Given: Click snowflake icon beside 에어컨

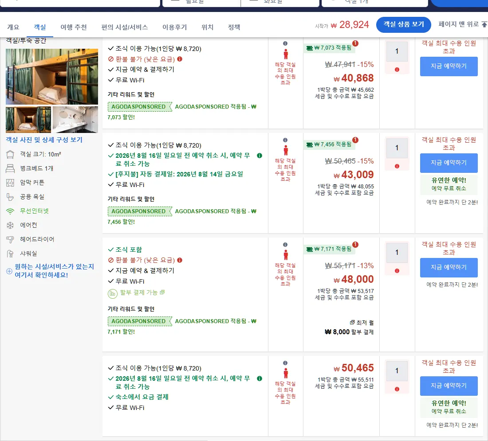Looking at the screenshot, I should click(x=10, y=225).
